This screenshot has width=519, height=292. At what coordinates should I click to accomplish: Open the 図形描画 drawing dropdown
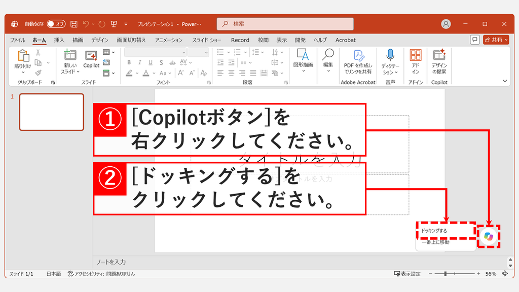click(303, 60)
